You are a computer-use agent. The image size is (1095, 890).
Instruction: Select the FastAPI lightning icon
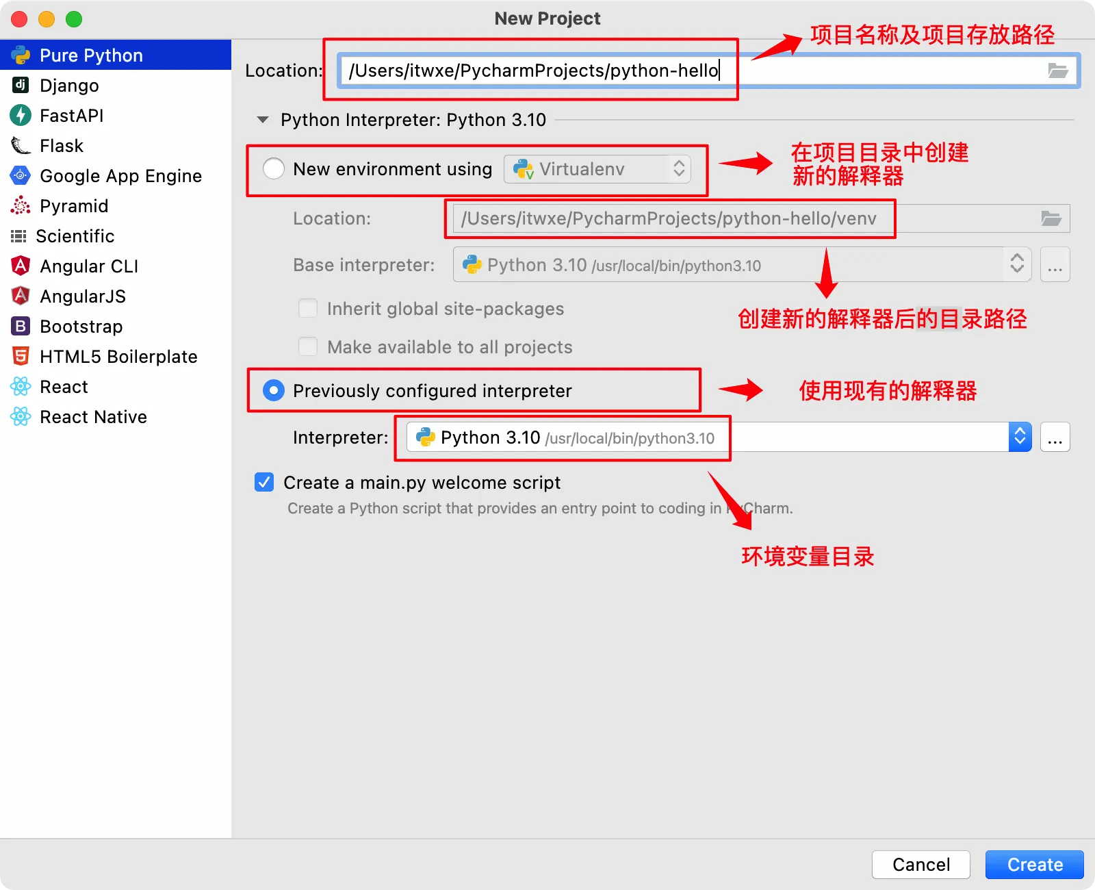click(21, 115)
